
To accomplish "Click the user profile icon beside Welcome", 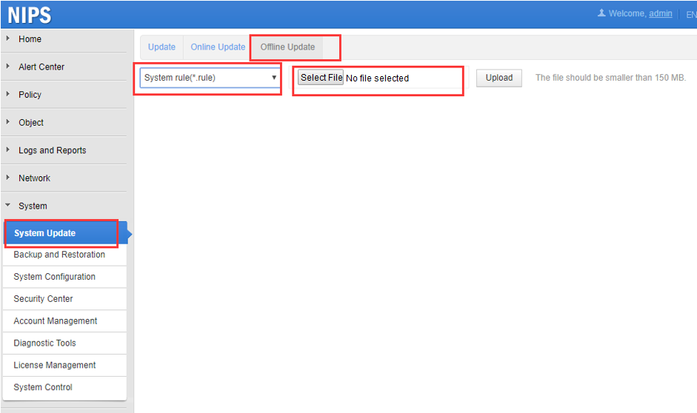I will tap(601, 13).
